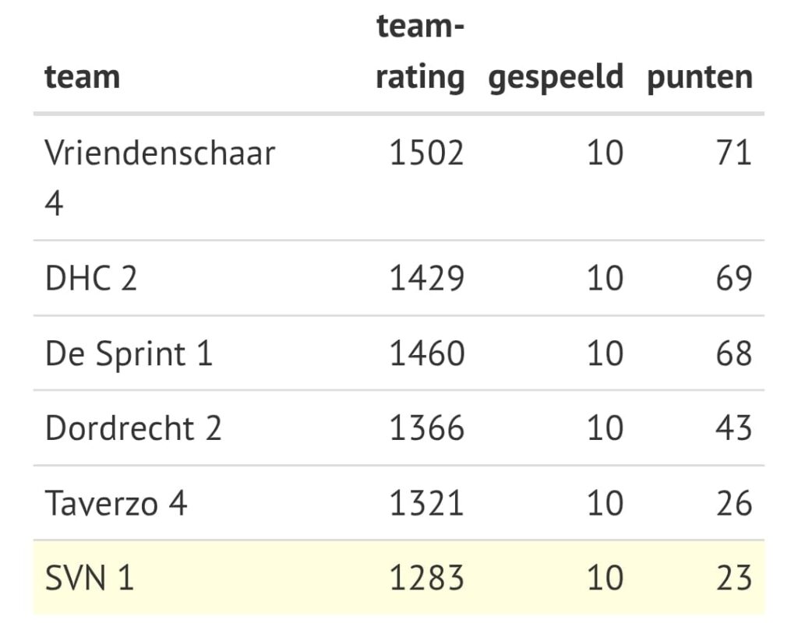Sort table by 'punten' header

699,77
